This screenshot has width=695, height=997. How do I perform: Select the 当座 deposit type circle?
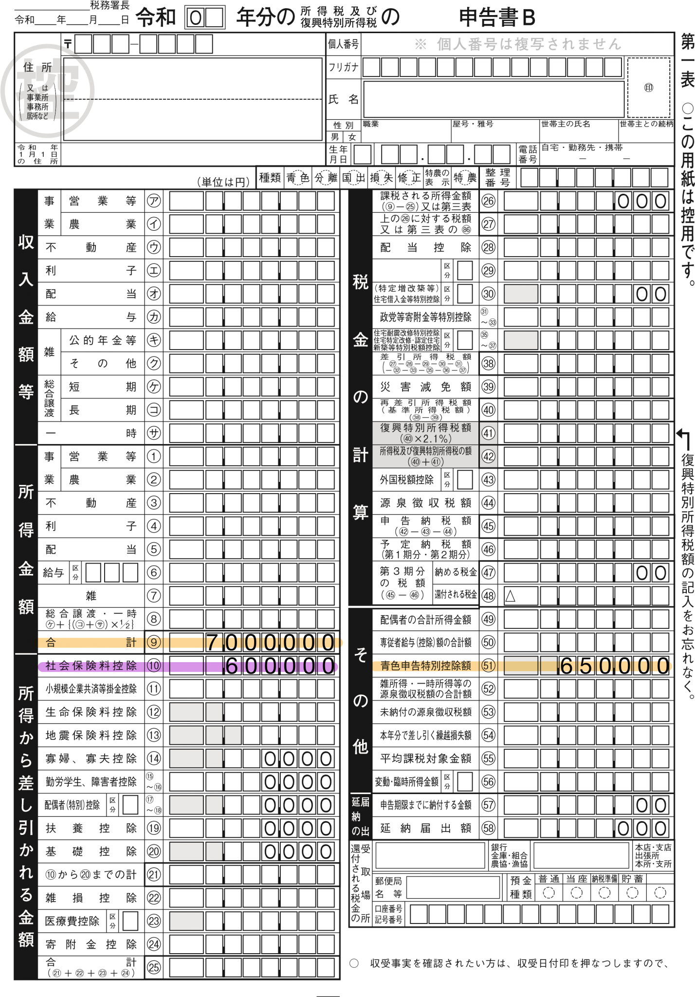pos(577,893)
